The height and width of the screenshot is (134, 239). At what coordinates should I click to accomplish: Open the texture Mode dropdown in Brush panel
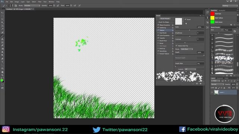pyautogui.click(x=187, y=49)
